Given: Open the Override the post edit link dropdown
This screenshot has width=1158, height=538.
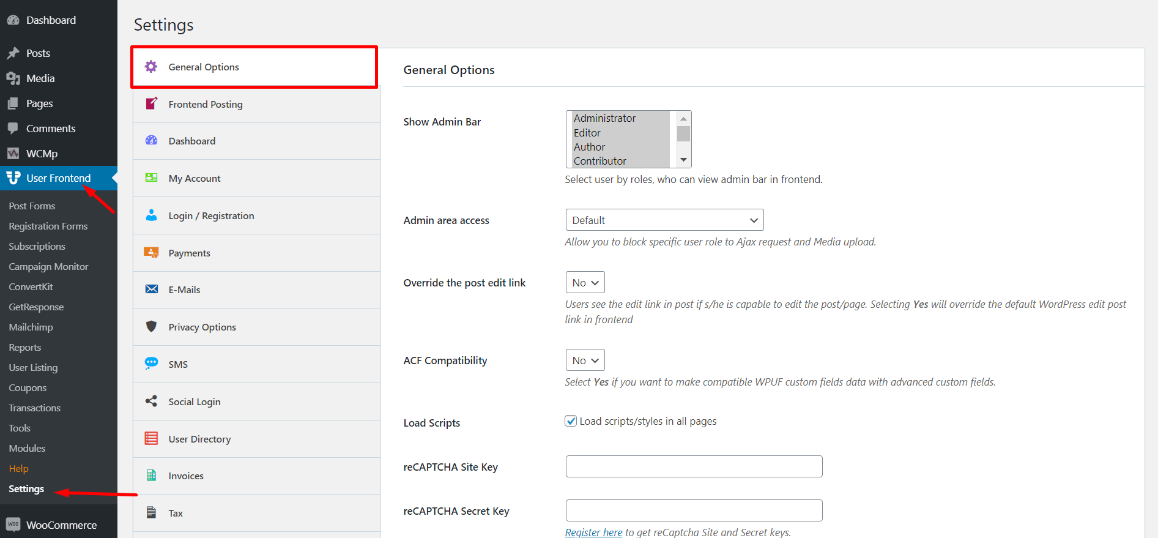Looking at the screenshot, I should pos(585,283).
